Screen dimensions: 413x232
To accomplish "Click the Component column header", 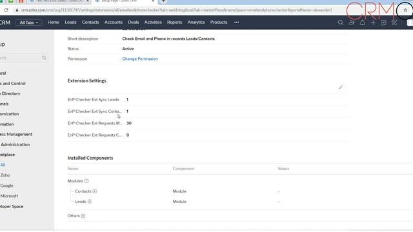I will 183,169.
